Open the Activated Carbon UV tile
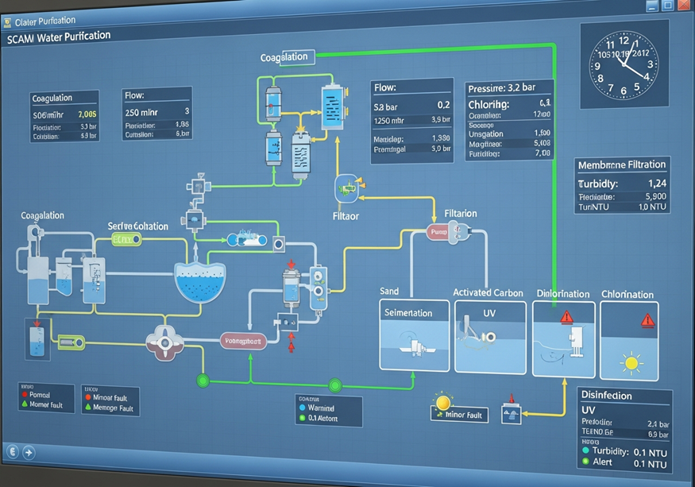Viewport: 695px width, 487px height. point(490,337)
